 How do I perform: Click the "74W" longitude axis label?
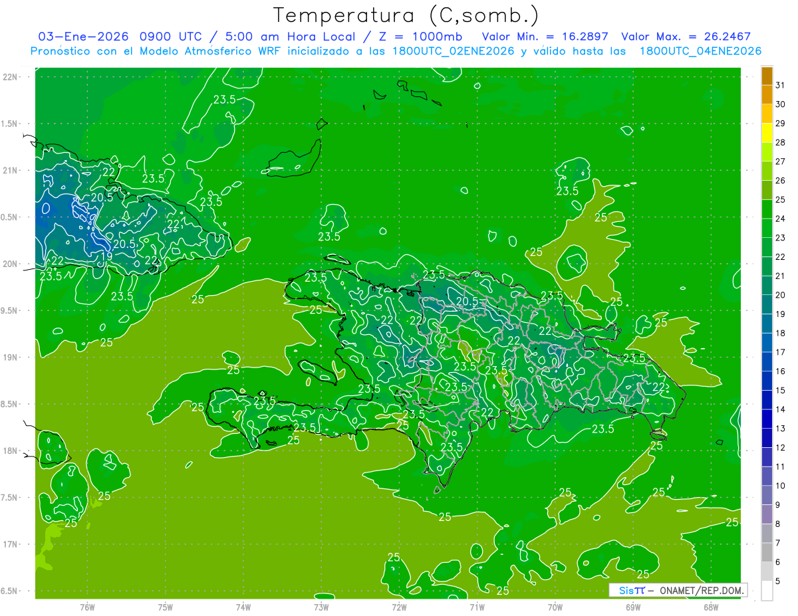coord(243,607)
